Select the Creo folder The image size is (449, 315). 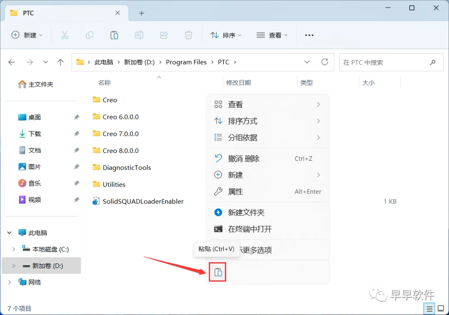tap(105, 100)
